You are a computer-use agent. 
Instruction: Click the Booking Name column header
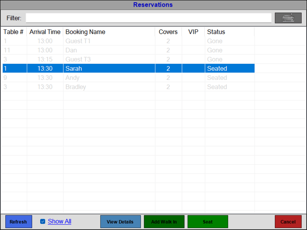coord(85,32)
